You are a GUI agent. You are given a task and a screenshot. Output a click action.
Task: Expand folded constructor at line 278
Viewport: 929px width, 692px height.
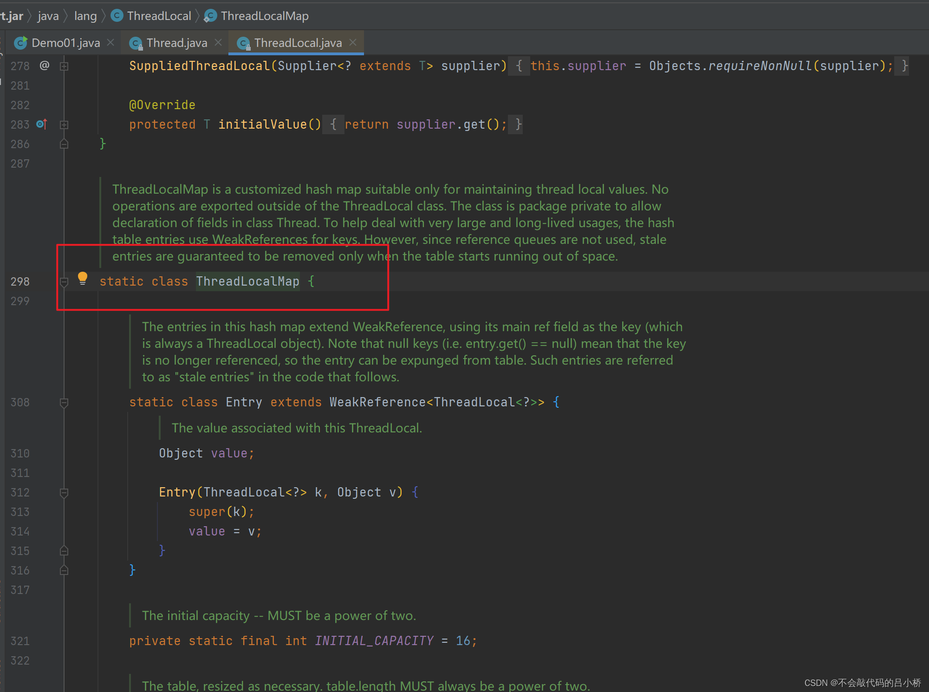(x=64, y=66)
